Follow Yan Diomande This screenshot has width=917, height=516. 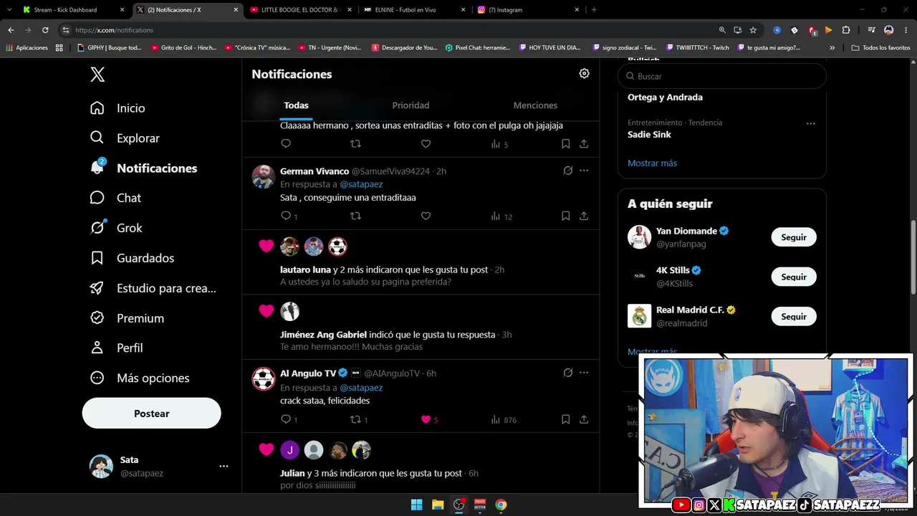tap(794, 237)
